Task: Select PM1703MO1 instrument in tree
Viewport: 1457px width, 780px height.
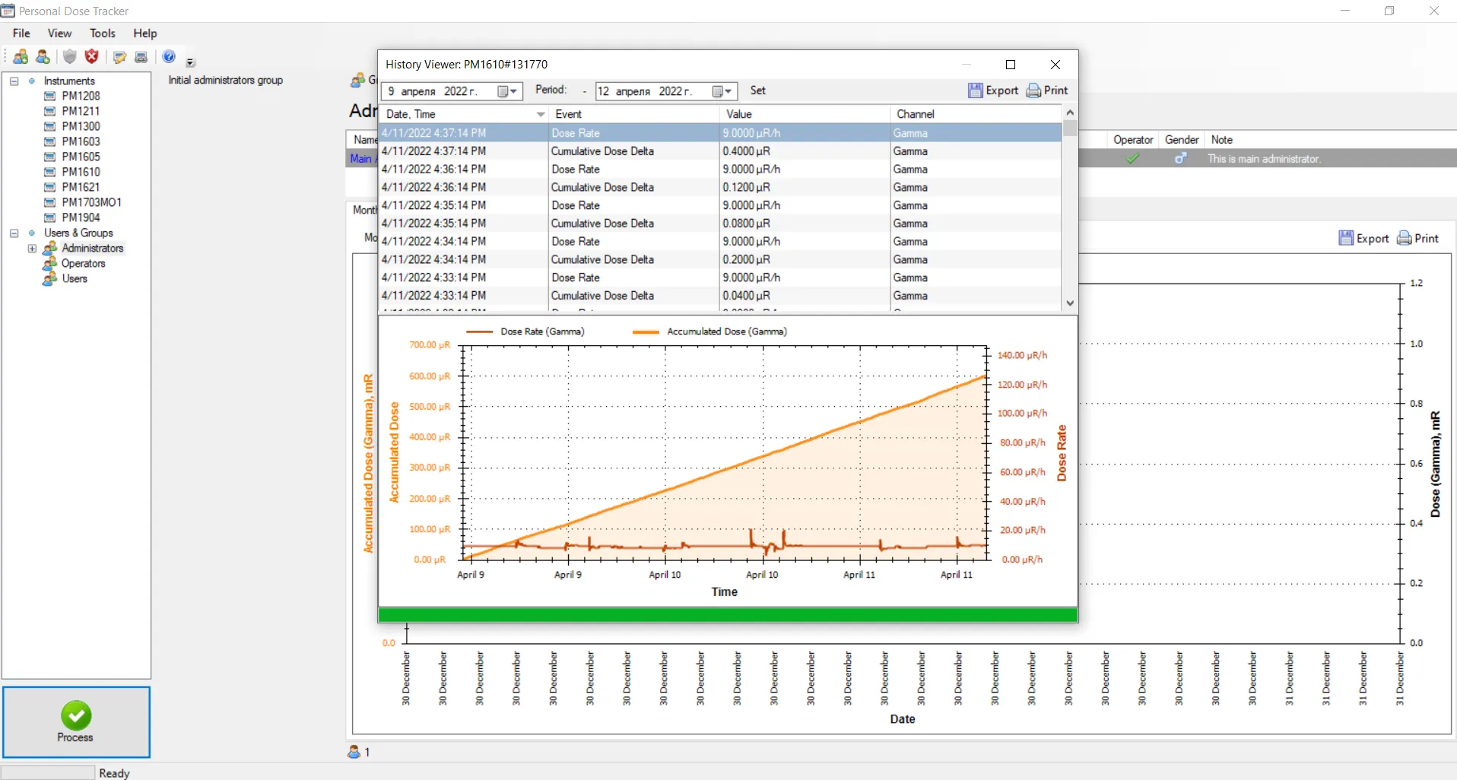Action: (x=91, y=202)
